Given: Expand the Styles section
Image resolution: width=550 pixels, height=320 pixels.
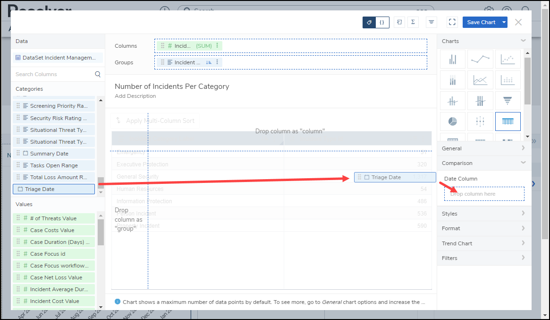Looking at the screenshot, I should (x=484, y=214).
